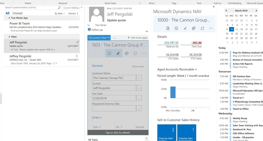
Task: Click the Due Date field
Action: (x=114, y=98)
